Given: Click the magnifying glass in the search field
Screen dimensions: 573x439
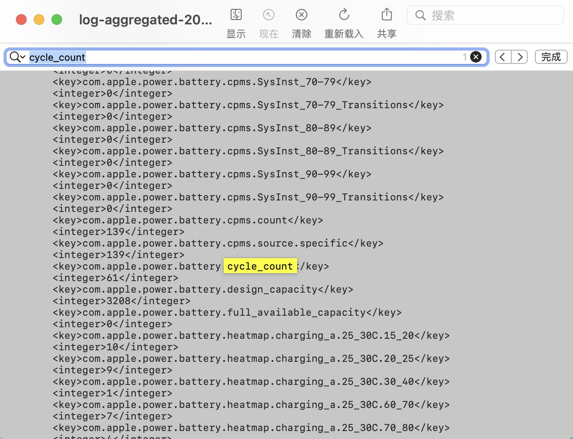Looking at the screenshot, I should (420, 15).
